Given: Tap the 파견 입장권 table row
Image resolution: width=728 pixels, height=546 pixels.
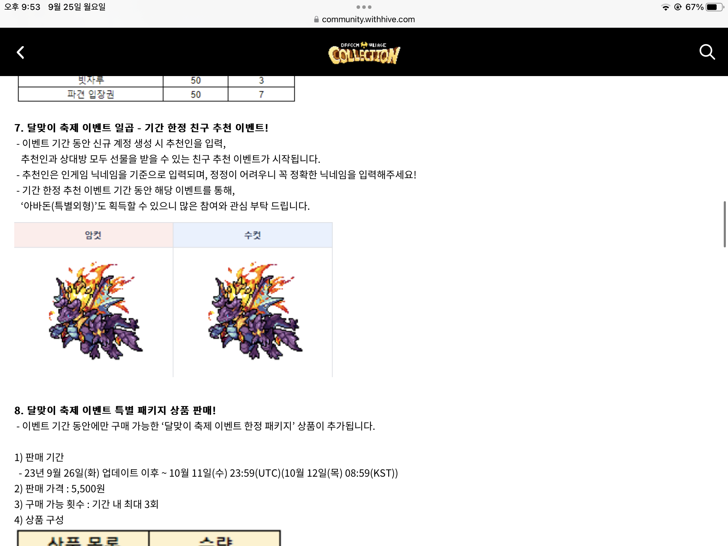Looking at the screenshot, I should (156, 95).
